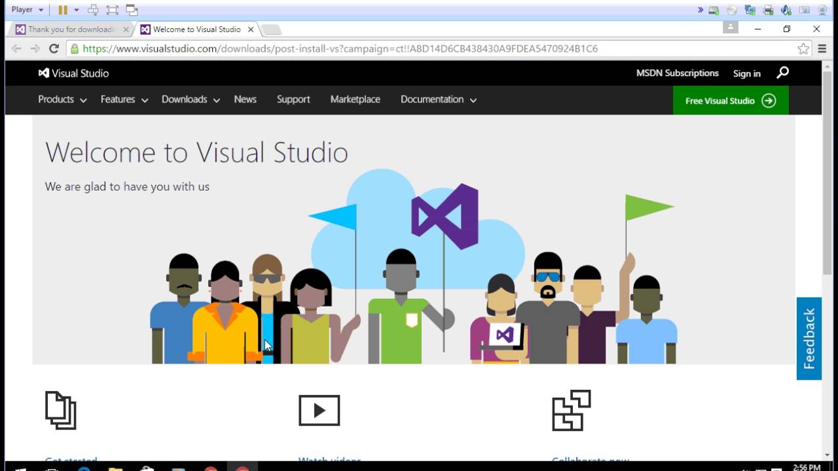838x471 pixels.
Task: Click the purple Visual Studio flag logo
Action: point(445,217)
